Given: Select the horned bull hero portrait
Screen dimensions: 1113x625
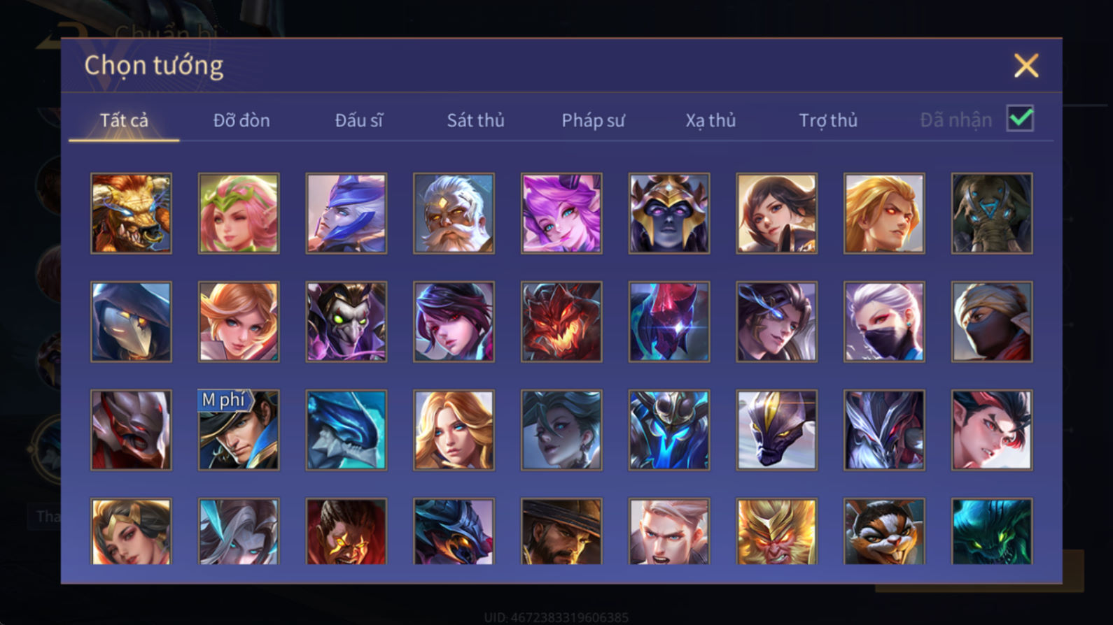Looking at the screenshot, I should (131, 213).
